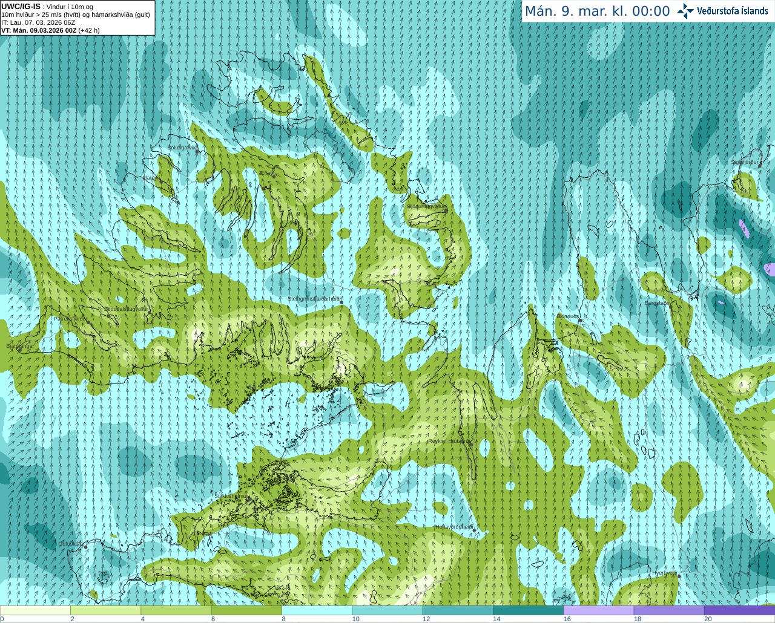Click the 12-14 m/s teal legend swatch

(x=458, y=611)
